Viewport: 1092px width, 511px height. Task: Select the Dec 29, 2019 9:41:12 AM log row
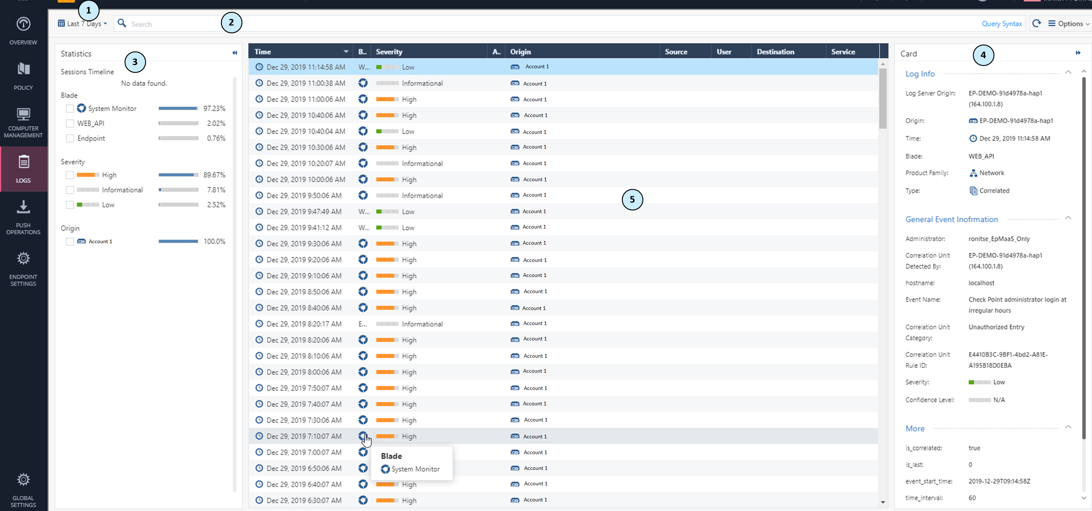563,227
